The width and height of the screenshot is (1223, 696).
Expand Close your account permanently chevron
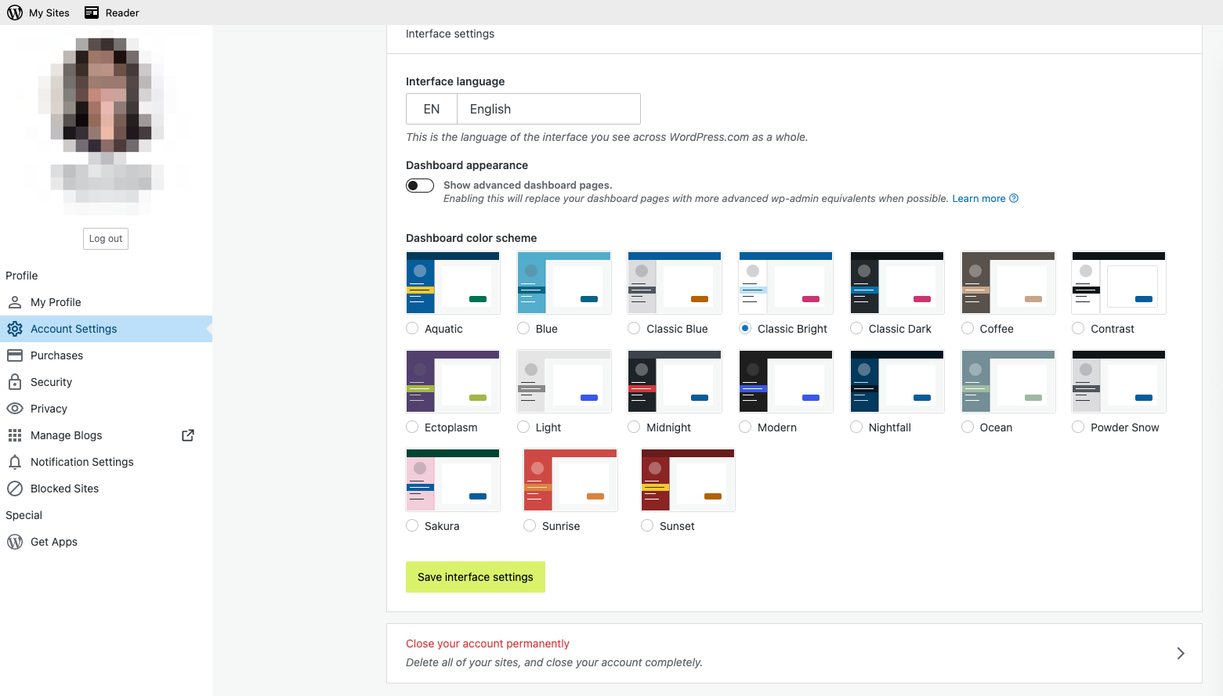coord(1181,653)
